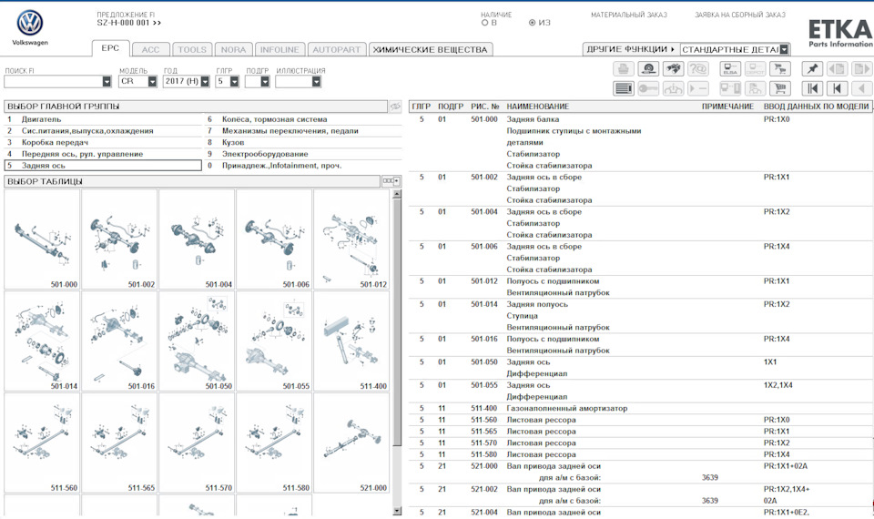The image size is (874, 519).
Task: Click ЗАЯВКА НА СБОРНЫЙ ЗАКАЗ link
Action: pyautogui.click(x=739, y=15)
